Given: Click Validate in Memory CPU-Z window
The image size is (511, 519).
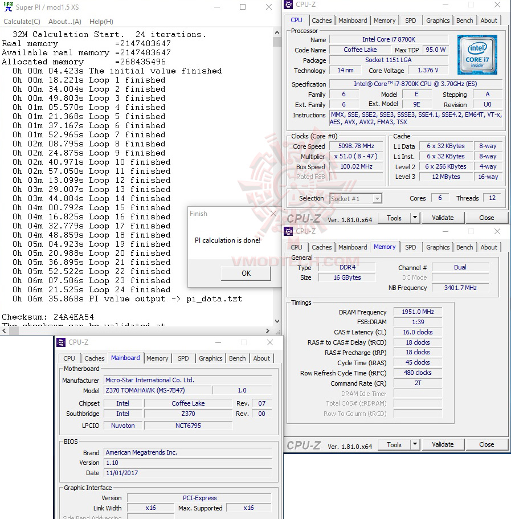Looking at the screenshot, I should [443, 444].
